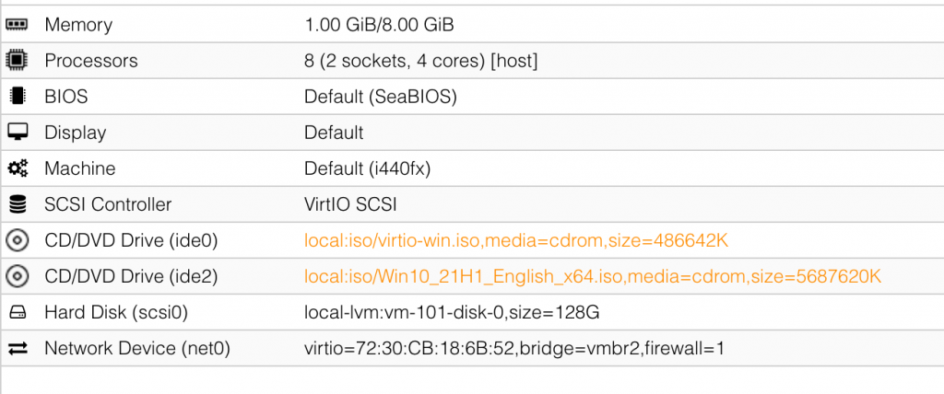Click the ide2 CD/DVD disc icon
Viewport: 944px width, 394px height.
(17, 277)
